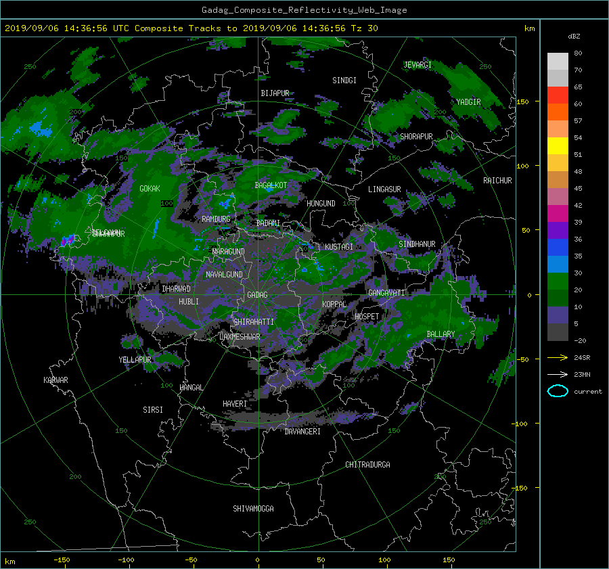Click the LINGASUR city label
This screenshot has width=609, height=569.
point(384,189)
